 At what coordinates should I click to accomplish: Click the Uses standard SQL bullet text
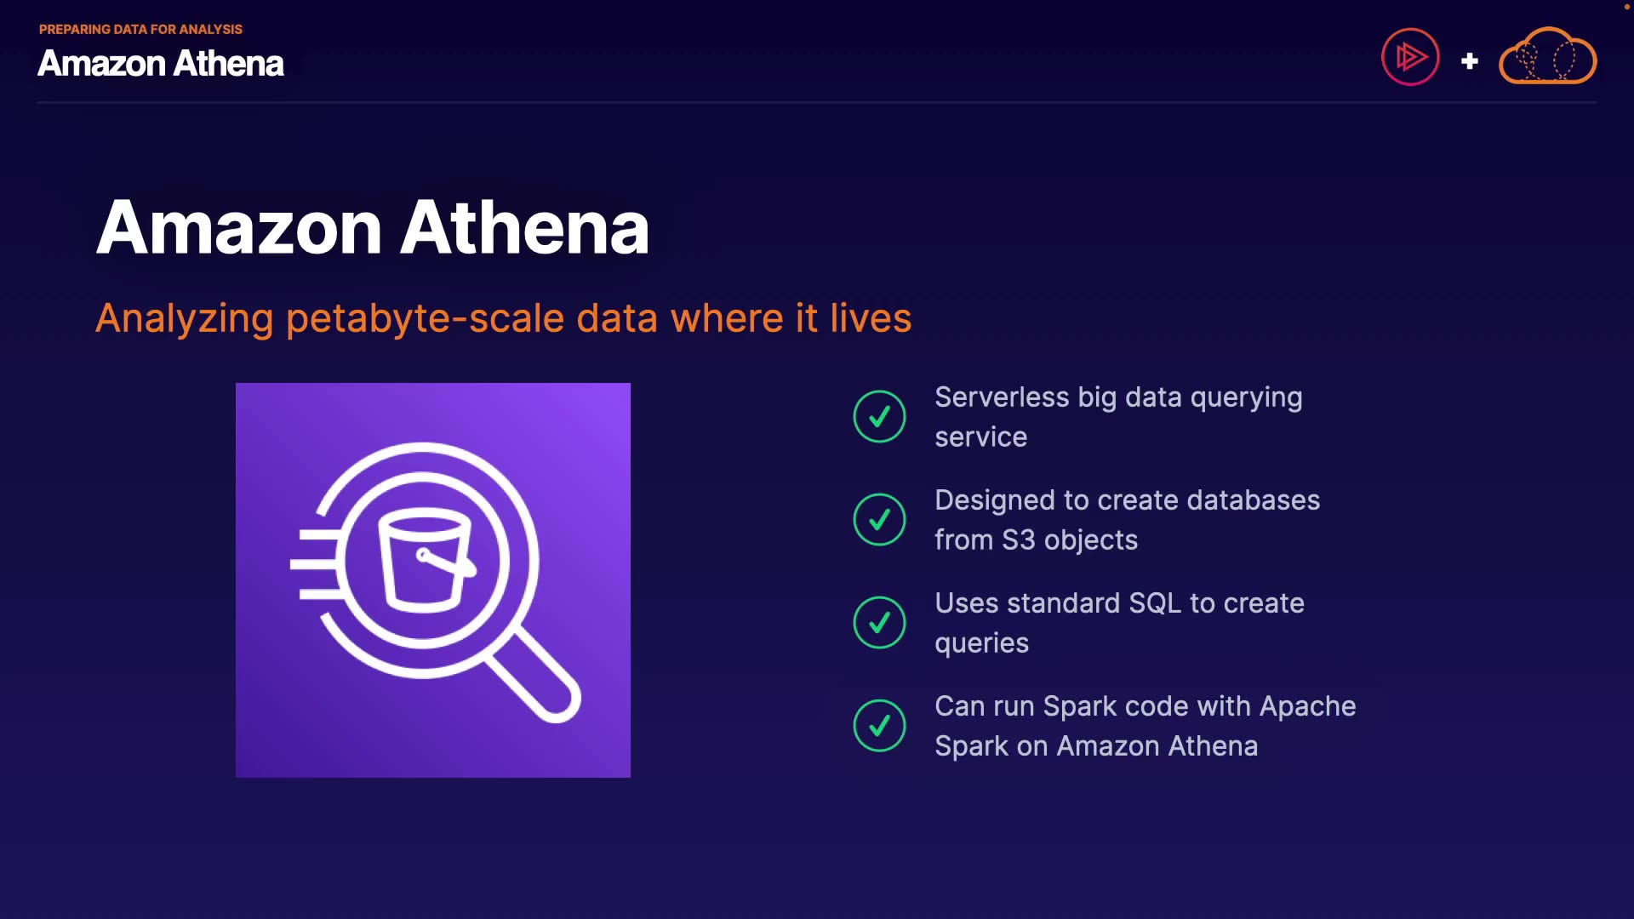click(x=1118, y=623)
